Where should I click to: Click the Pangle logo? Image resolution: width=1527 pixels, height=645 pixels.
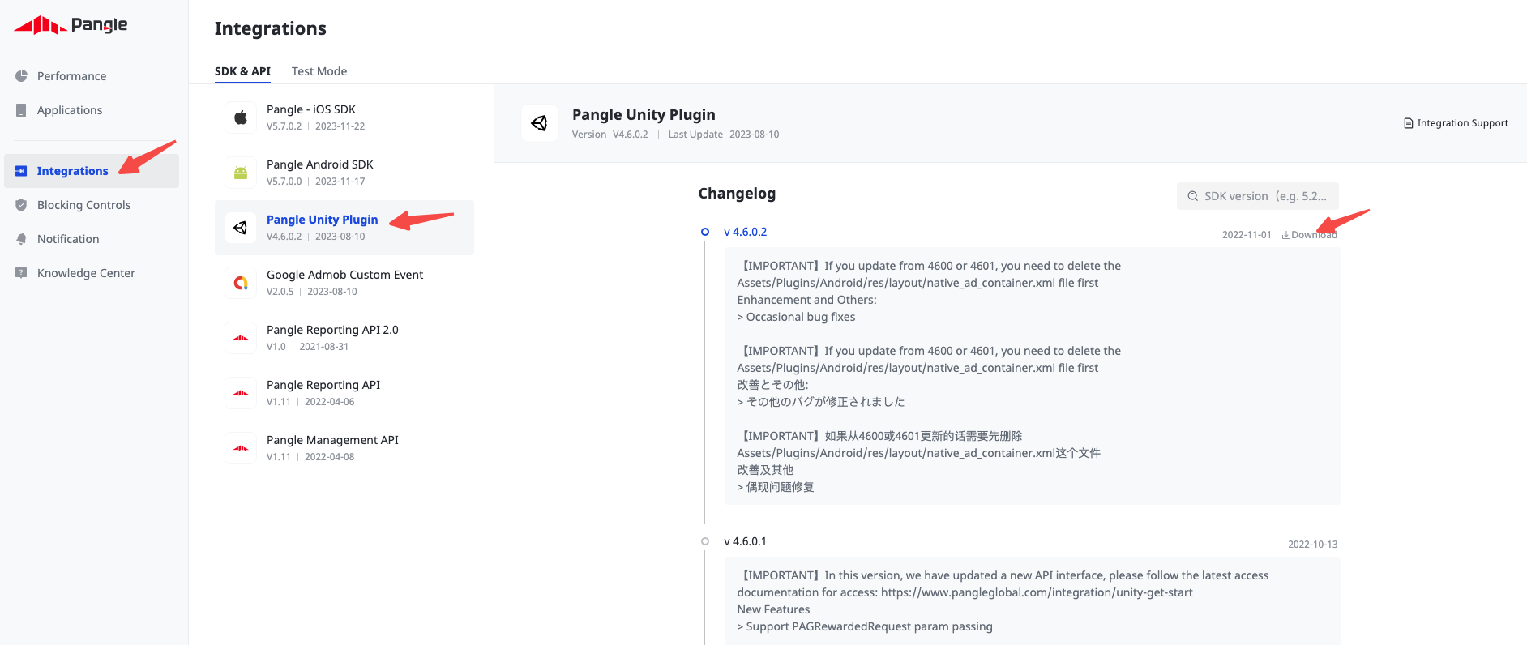[x=71, y=25]
